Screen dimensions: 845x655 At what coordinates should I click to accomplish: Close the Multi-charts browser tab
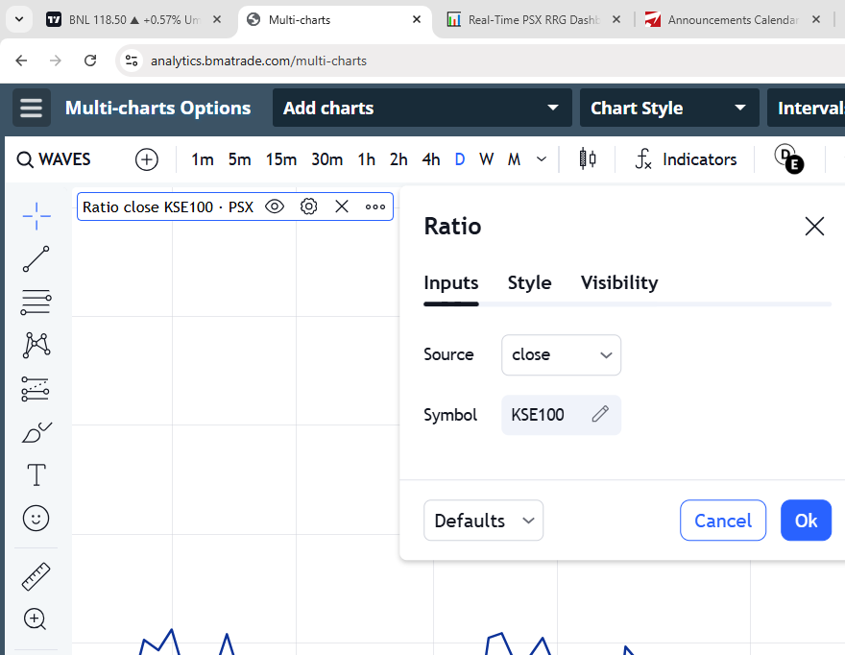pyautogui.click(x=417, y=19)
